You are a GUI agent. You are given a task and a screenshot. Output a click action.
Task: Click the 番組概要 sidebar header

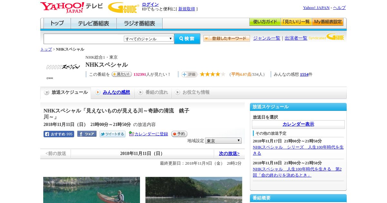point(298,198)
